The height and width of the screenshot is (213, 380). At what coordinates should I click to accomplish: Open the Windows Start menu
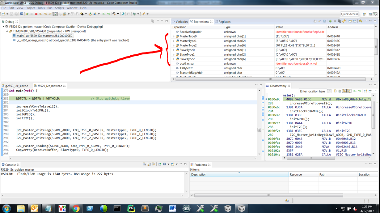point(6,208)
